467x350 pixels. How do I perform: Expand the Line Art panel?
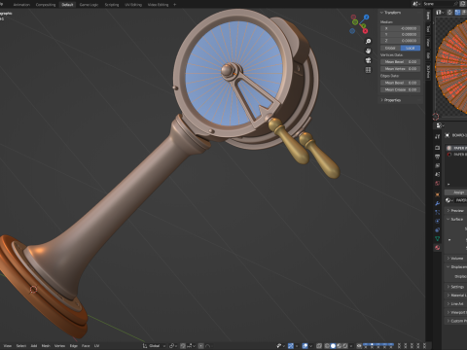click(x=456, y=304)
